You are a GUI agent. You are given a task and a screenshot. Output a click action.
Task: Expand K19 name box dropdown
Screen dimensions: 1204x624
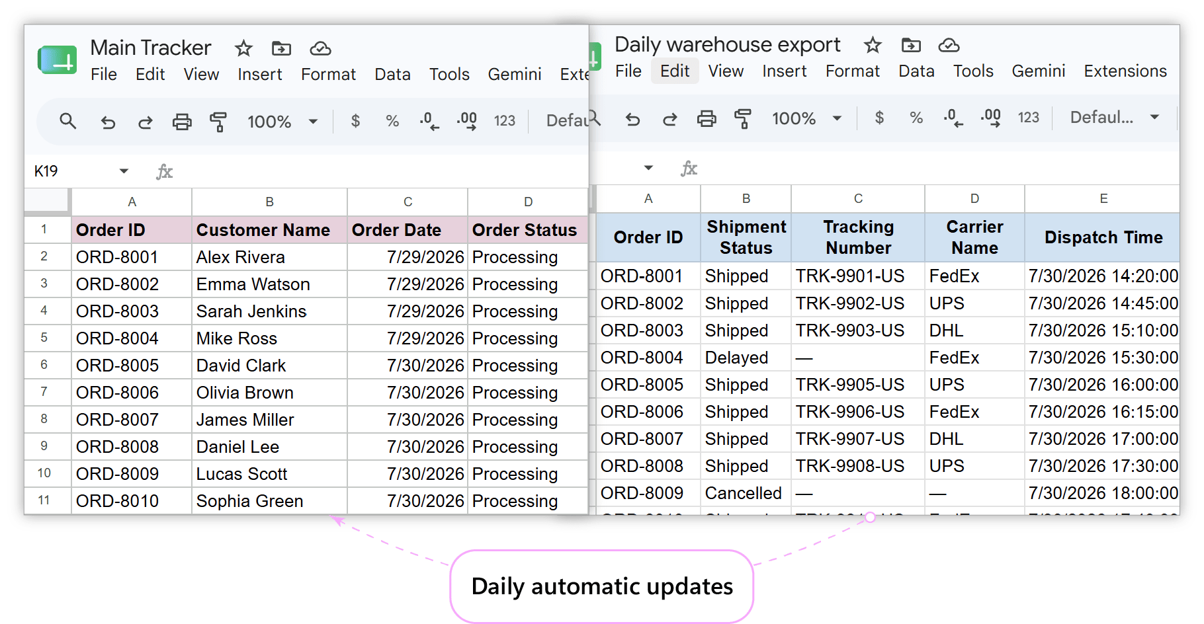tap(124, 171)
